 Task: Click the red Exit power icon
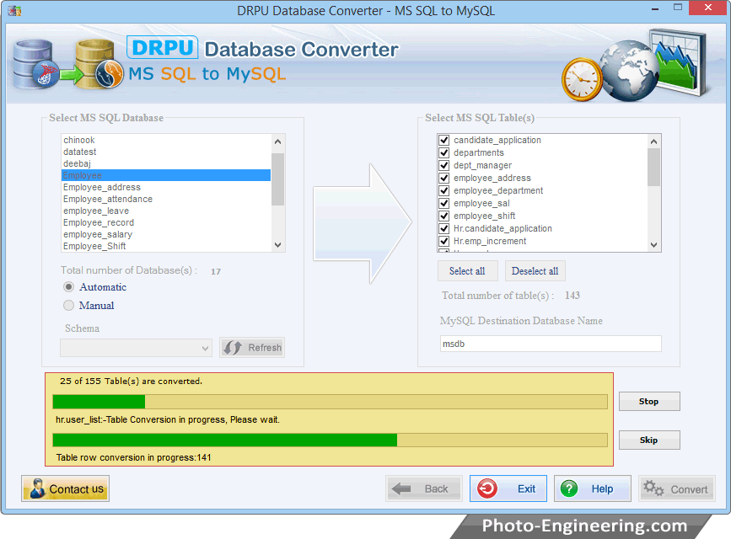(x=487, y=488)
